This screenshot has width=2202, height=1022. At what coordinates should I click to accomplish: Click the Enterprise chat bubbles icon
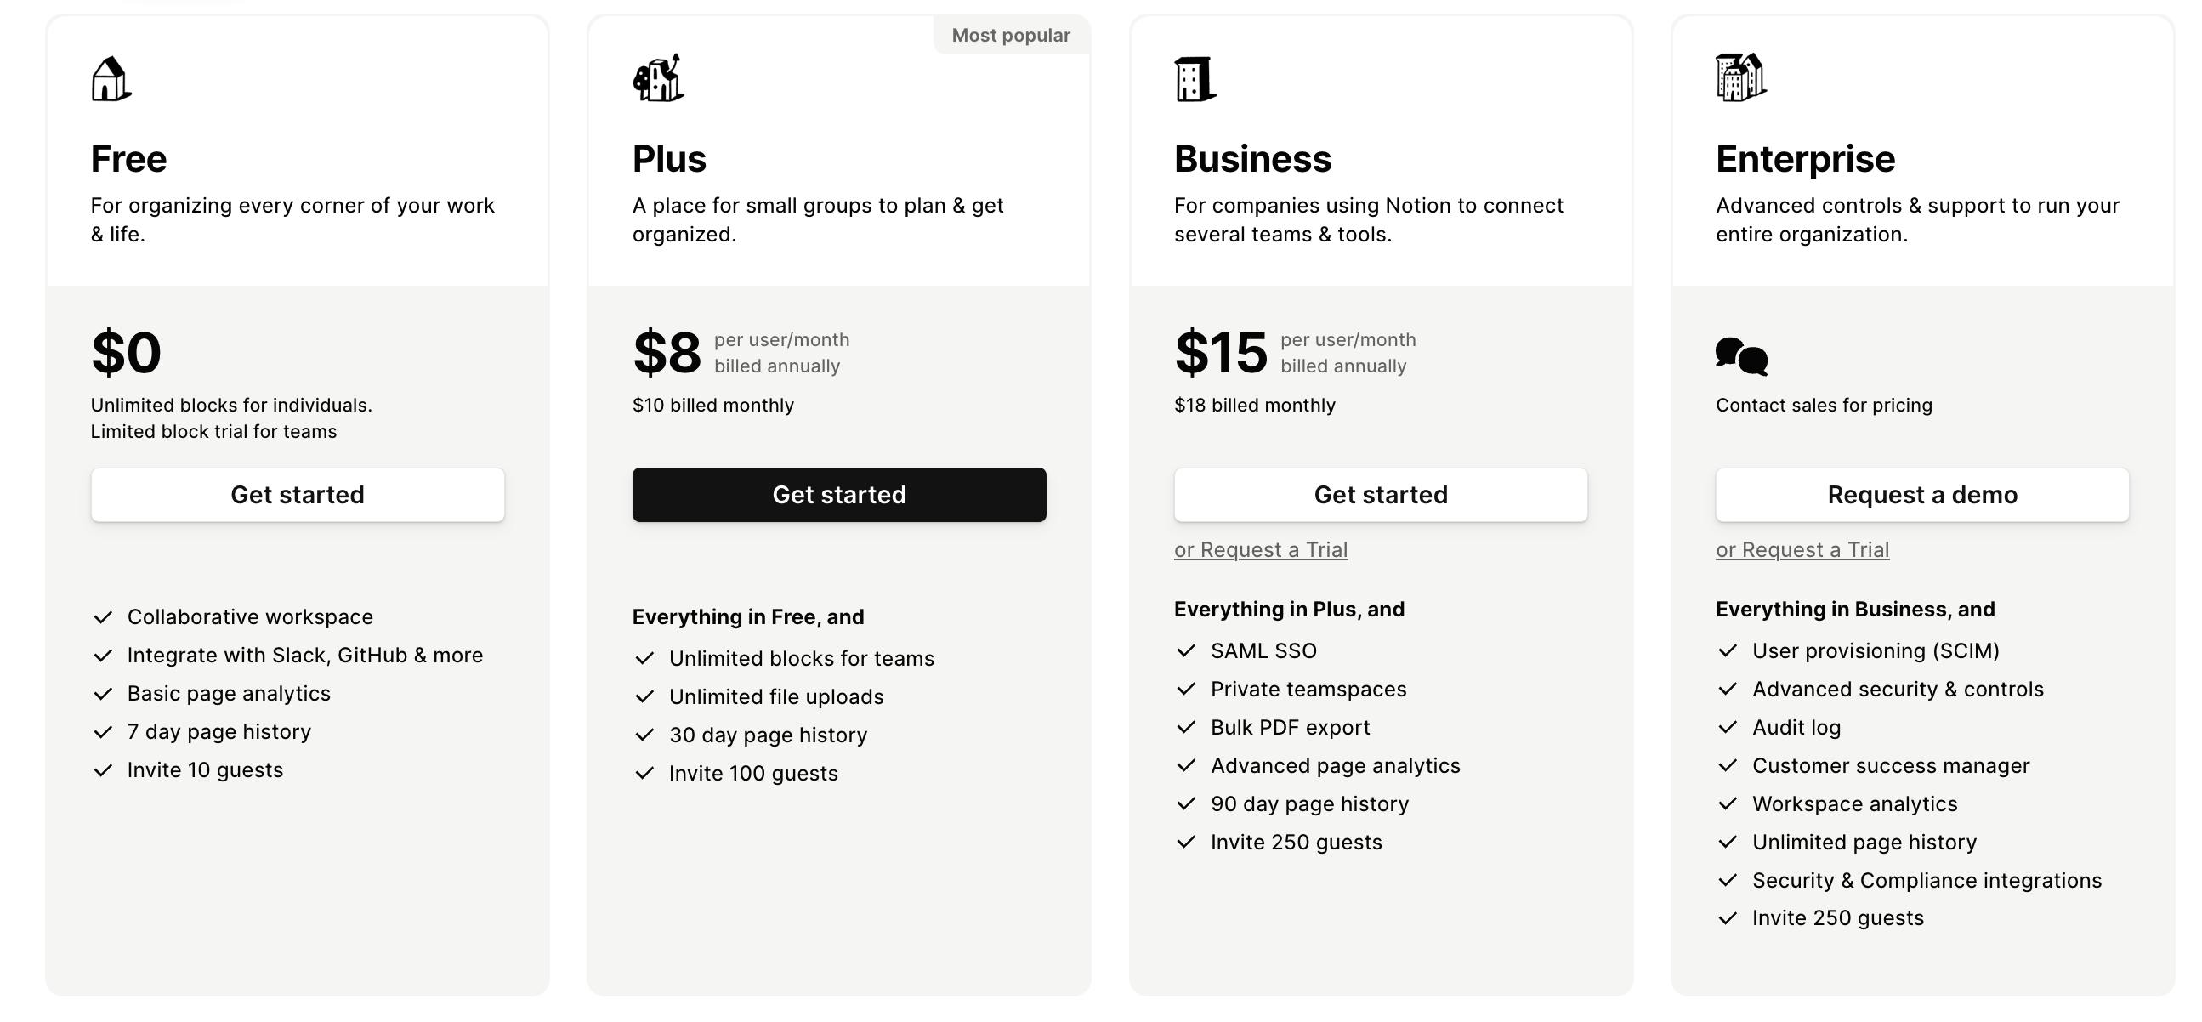(1741, 356)
